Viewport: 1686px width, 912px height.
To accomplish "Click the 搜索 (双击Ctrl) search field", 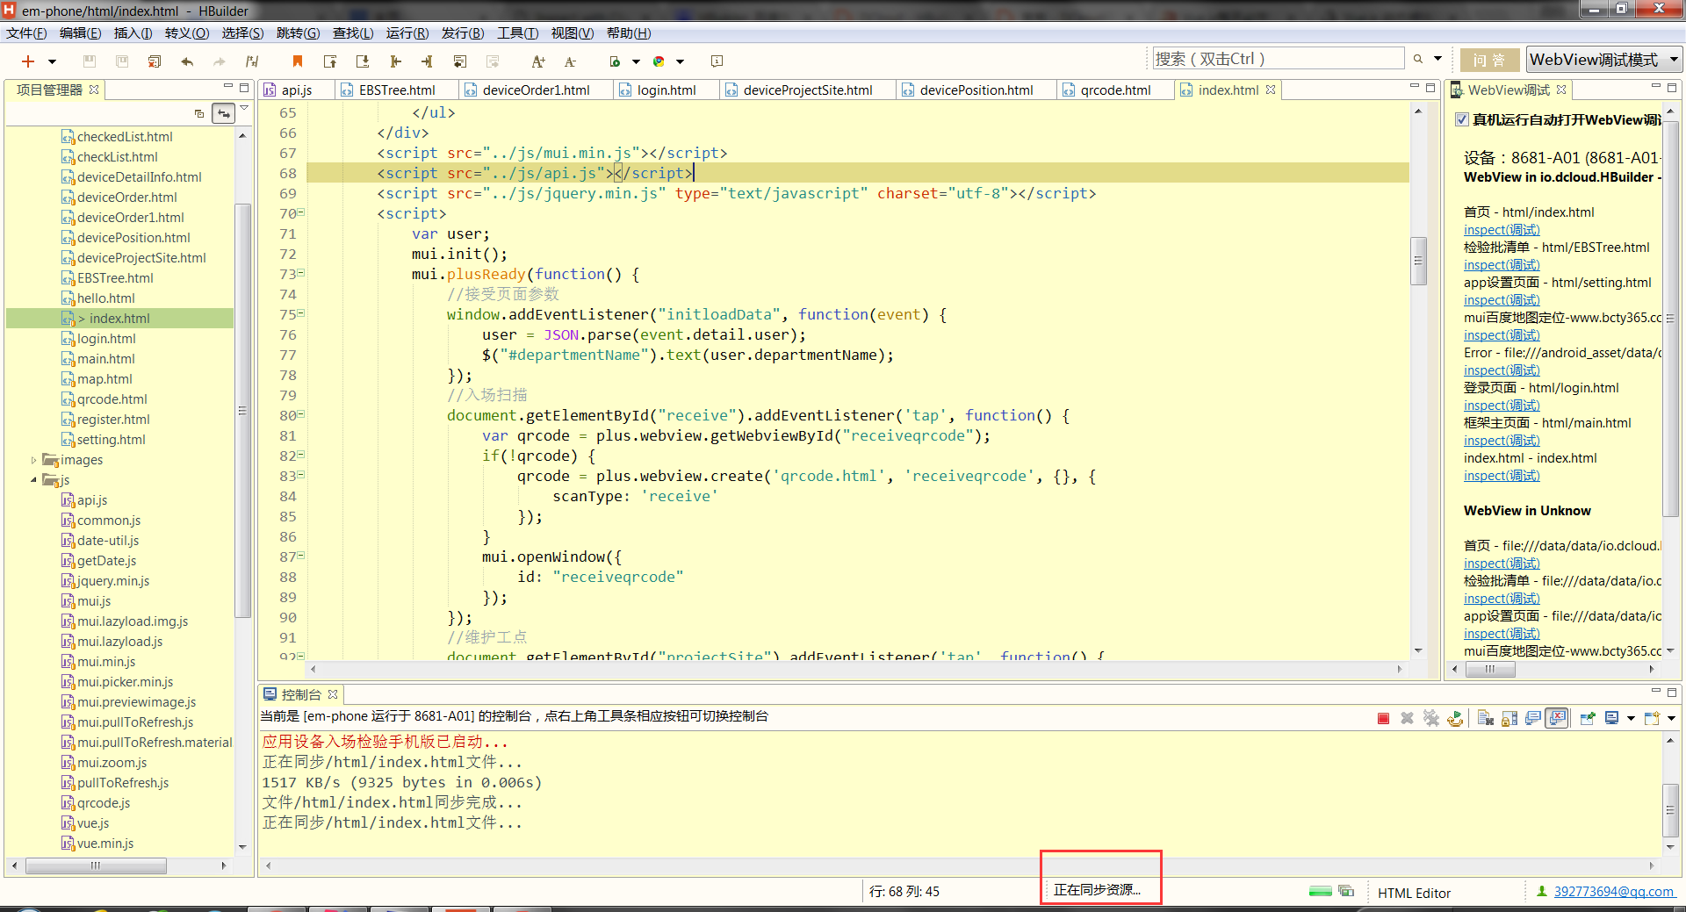I will 1278,59.
